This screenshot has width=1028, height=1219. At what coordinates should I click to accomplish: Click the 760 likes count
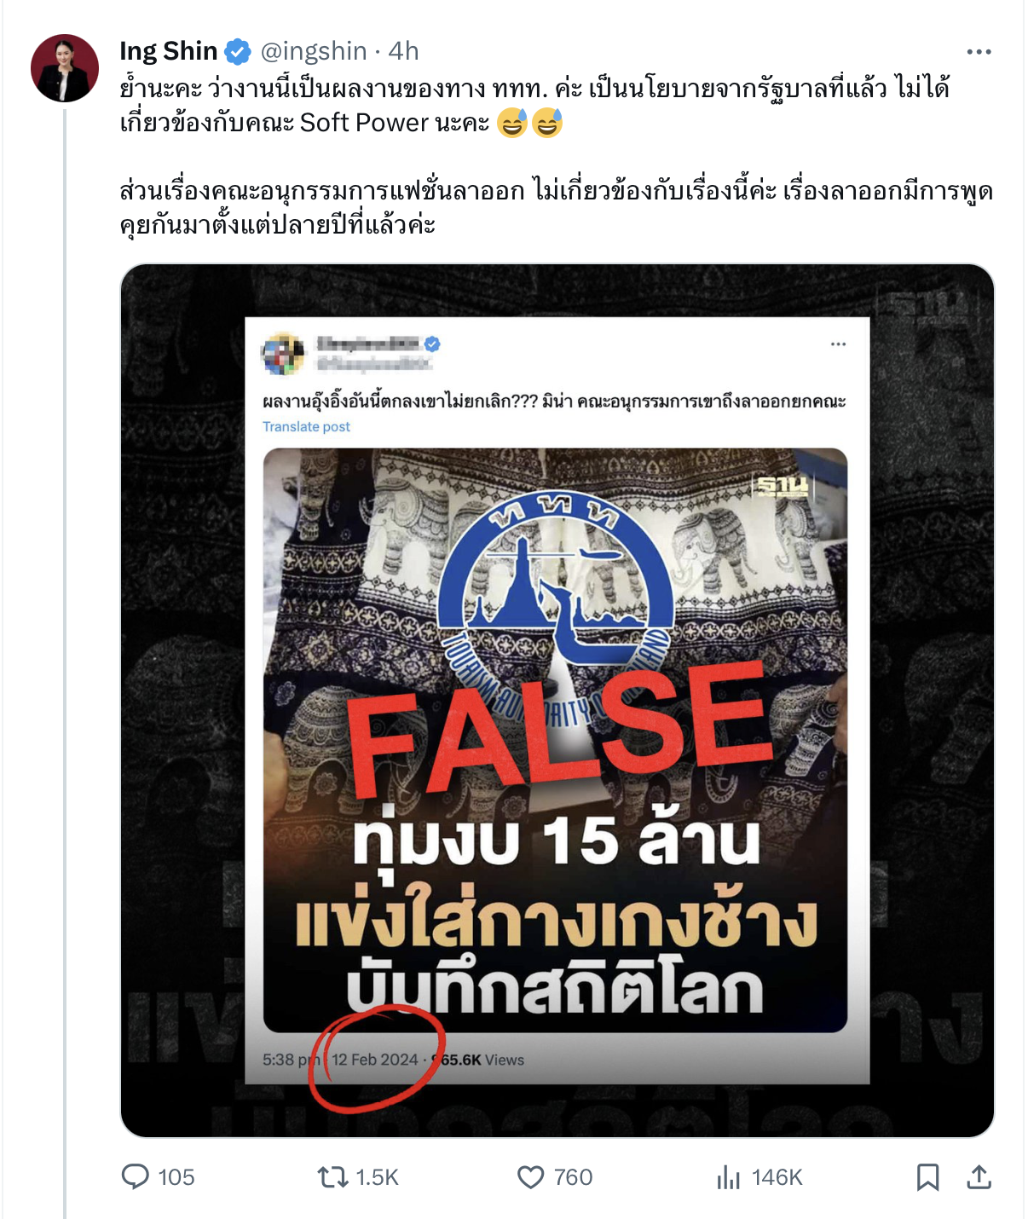573,1177
